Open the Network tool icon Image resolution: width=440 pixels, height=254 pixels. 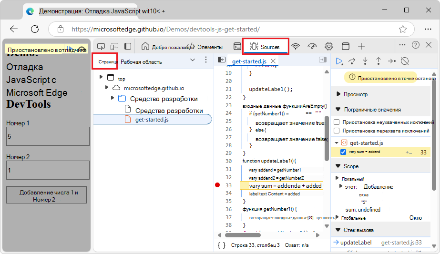296,46
